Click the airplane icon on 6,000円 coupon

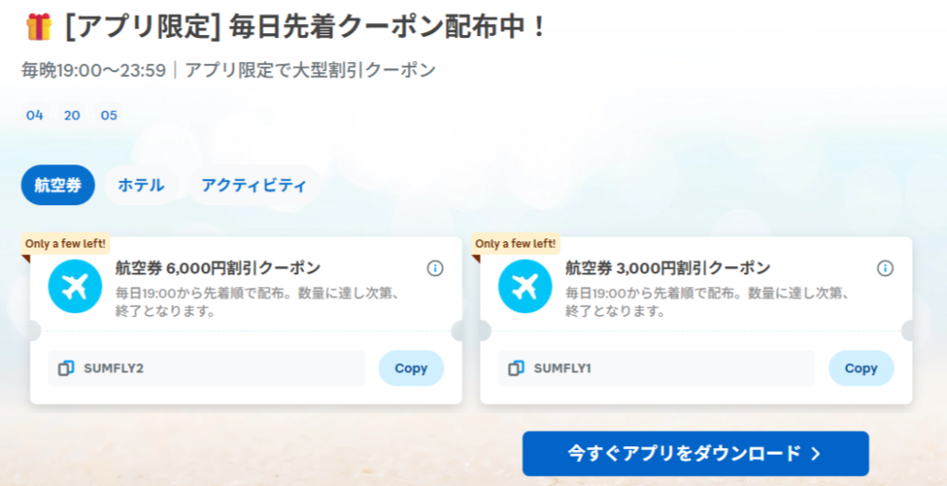(75, 286)
